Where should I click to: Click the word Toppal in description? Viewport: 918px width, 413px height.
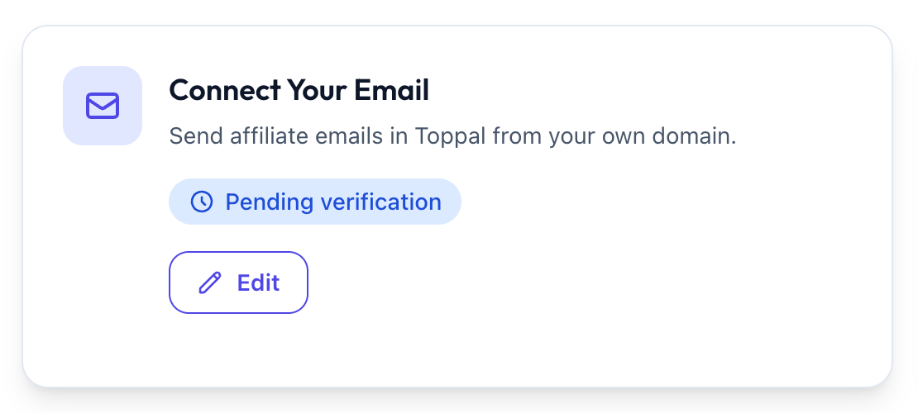tap(450, 137)
